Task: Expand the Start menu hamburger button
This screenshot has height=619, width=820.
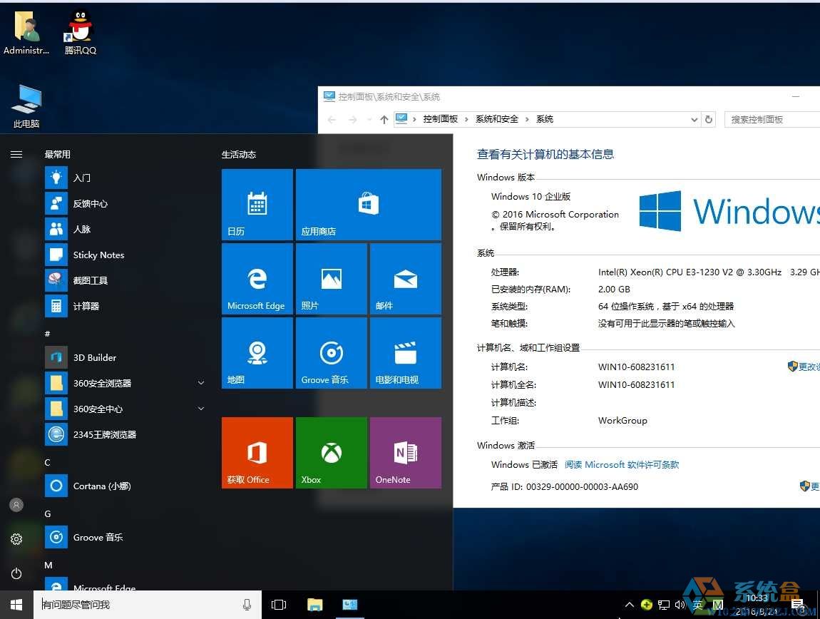Action: 16,154
